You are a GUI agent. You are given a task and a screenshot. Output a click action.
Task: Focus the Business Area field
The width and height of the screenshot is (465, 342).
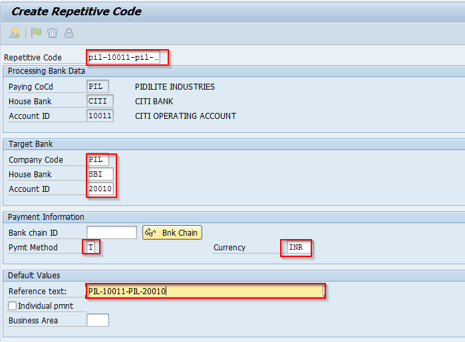click(98, 320)
